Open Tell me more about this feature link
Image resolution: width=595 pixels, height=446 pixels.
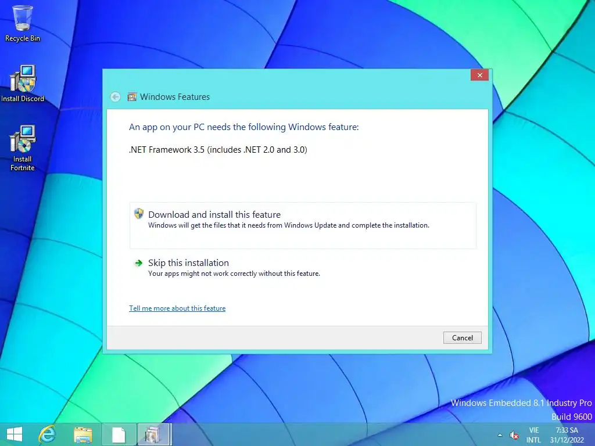177,308
